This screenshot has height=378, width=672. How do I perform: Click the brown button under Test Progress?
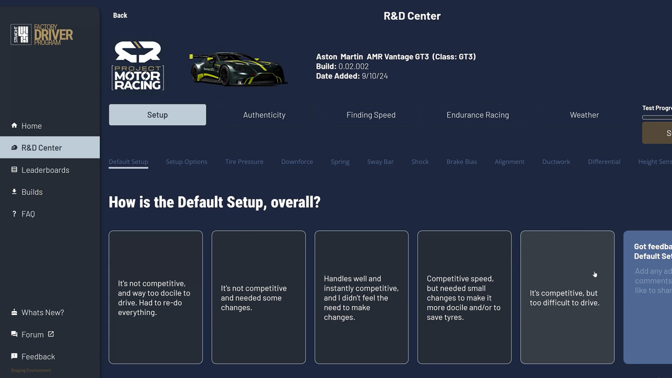[657, 133]
